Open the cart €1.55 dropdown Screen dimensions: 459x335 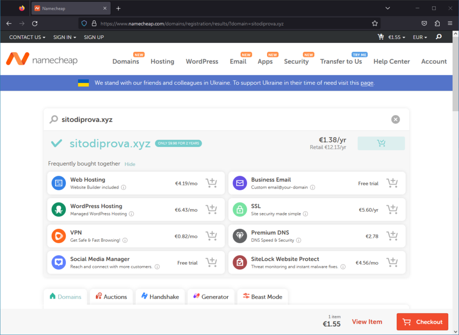click(x=391, y=37)
